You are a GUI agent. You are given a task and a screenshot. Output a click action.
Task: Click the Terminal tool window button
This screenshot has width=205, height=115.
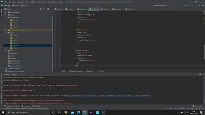click(26, 106)
